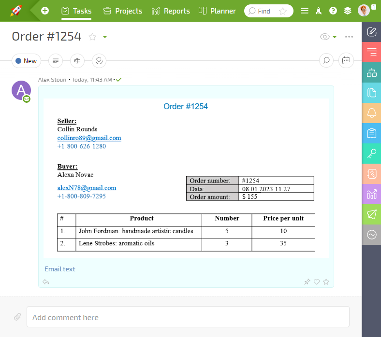Like the comment with heart icon

pyautogui.click(x=317, y=281)
